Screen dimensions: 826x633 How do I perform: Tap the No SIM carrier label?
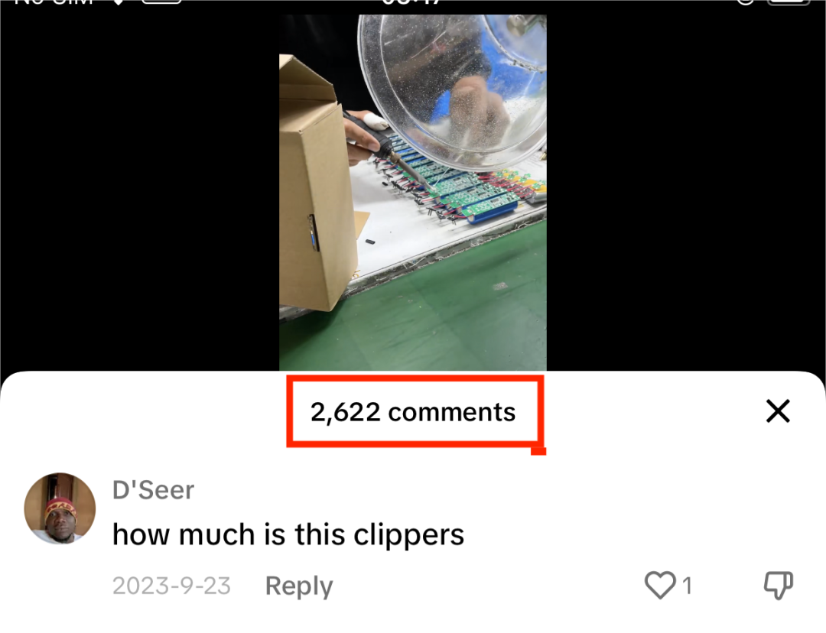pos(54,2)
